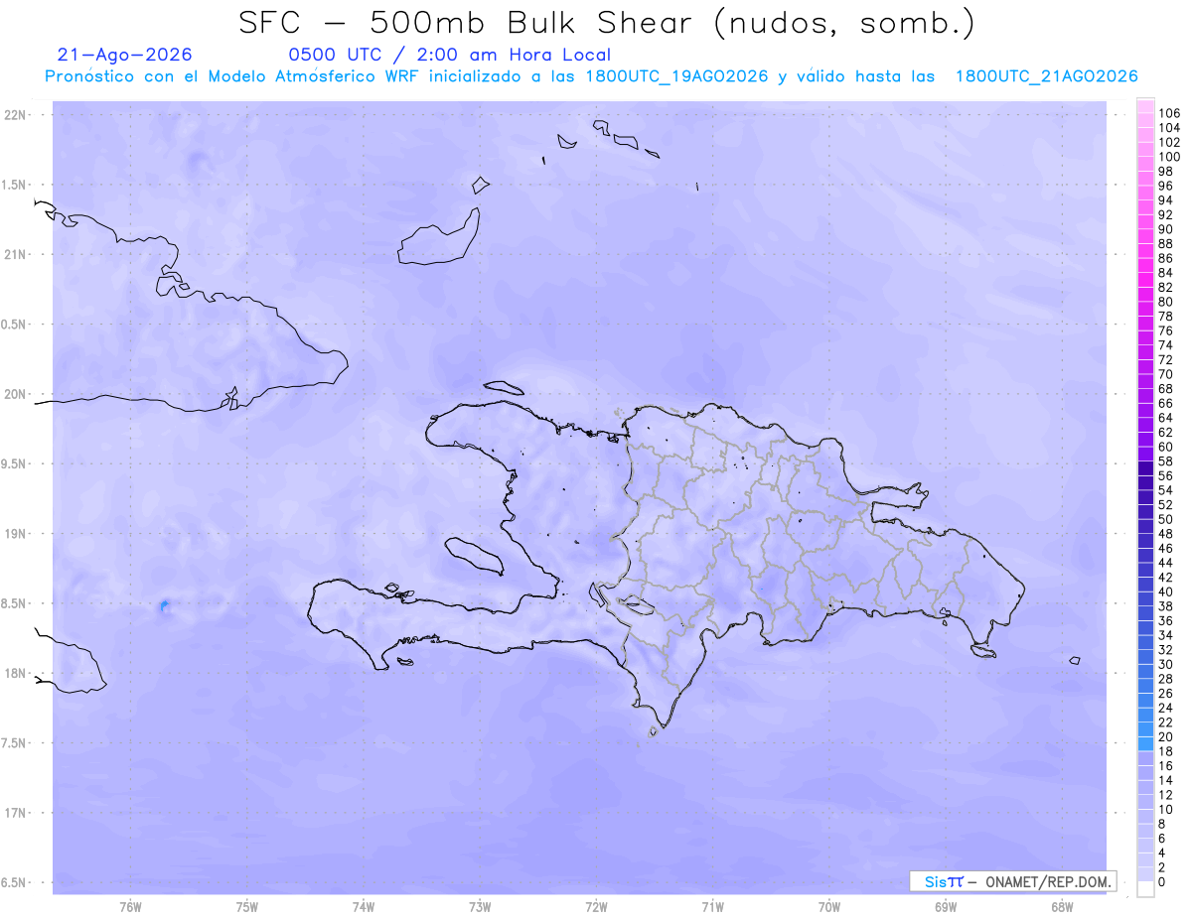This screenshot has width=1192, height=920.
Task: Click the white swatch beside the 0 value
Action: click(x=1145, y=889)
